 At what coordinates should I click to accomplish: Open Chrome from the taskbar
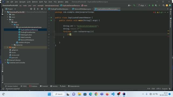tap(96, 94)
